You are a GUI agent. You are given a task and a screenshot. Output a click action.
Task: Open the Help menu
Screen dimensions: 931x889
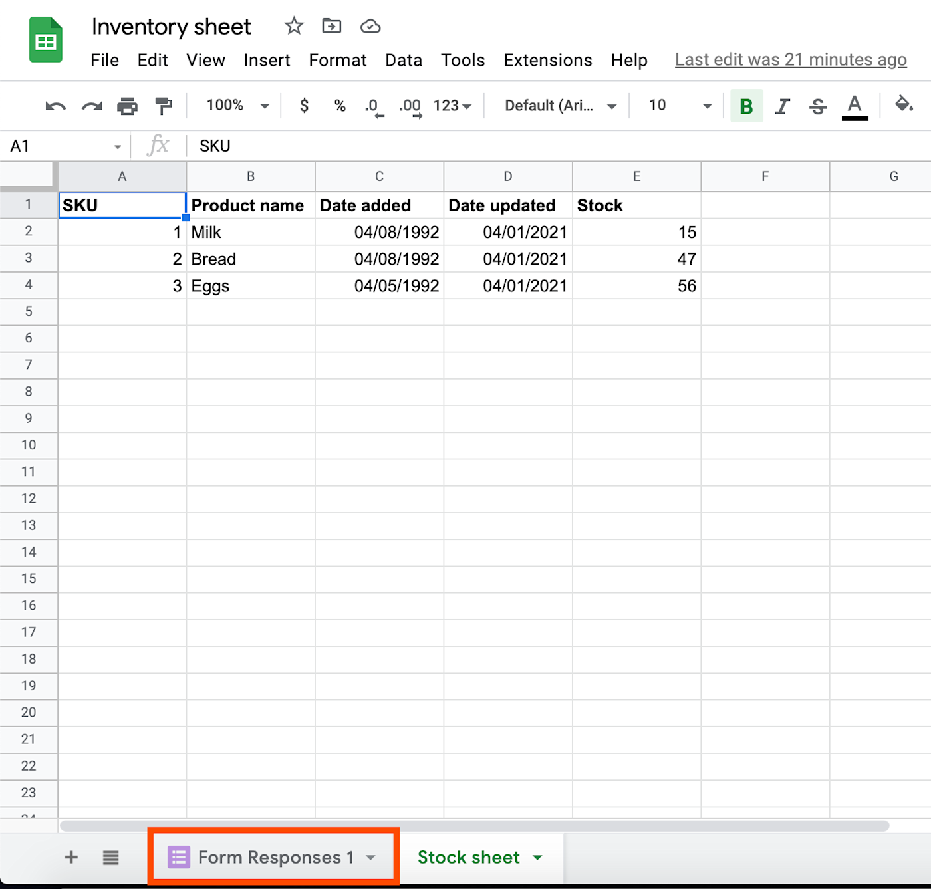629,60
